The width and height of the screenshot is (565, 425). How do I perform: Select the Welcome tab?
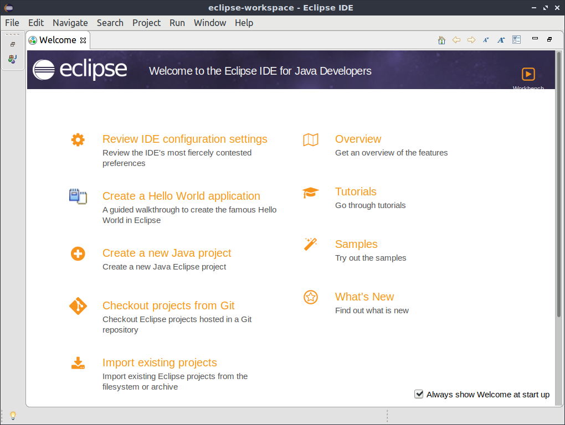[x=58, y=40]
